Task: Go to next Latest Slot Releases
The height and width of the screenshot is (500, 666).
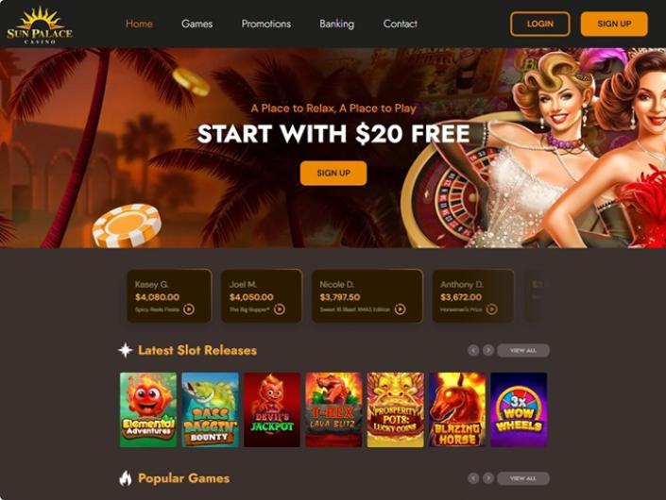Action: tap(488, 350)
